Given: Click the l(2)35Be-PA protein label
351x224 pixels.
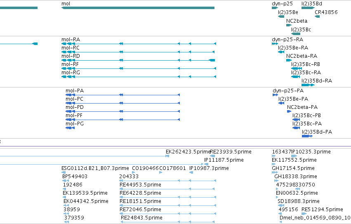Looking at the screenshot, I should [x=293, y=99].
